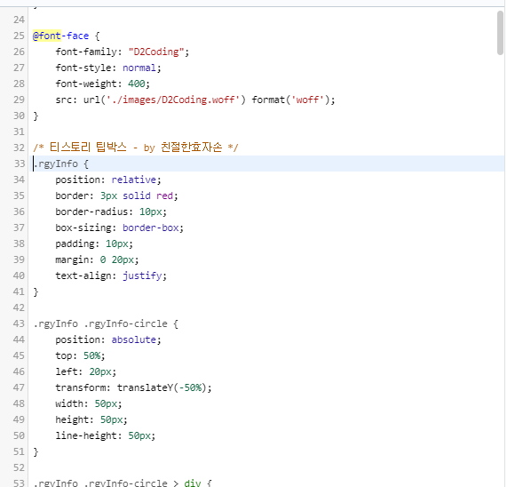Click line number 33 in gutter
The width and height of the screenshot is (507, 487).
pyautogui.click(x=19, y=164)
